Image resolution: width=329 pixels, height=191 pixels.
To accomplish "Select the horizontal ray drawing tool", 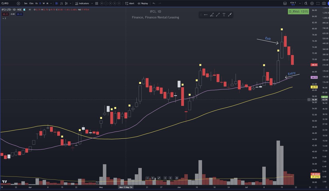I will [x=206, y=15].
